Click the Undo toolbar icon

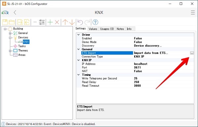(x=80, y=22)
